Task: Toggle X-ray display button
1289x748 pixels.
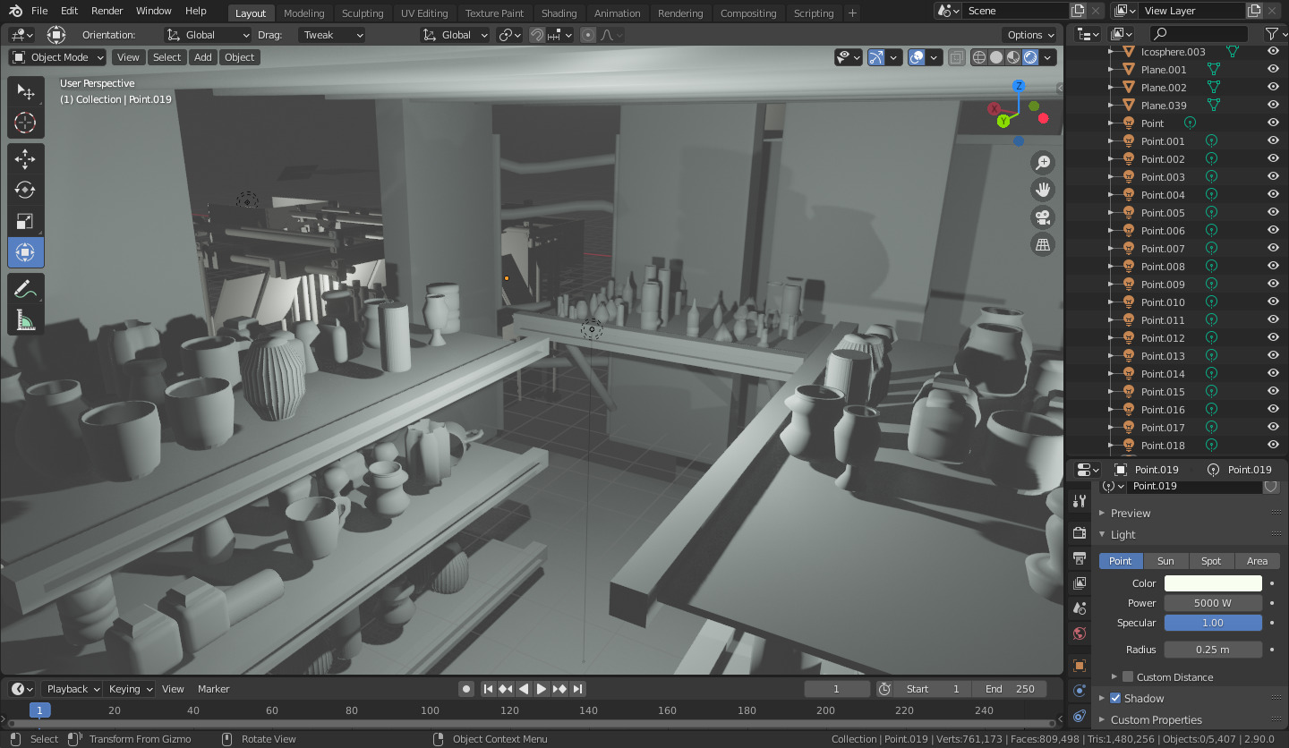Action: 957,57
